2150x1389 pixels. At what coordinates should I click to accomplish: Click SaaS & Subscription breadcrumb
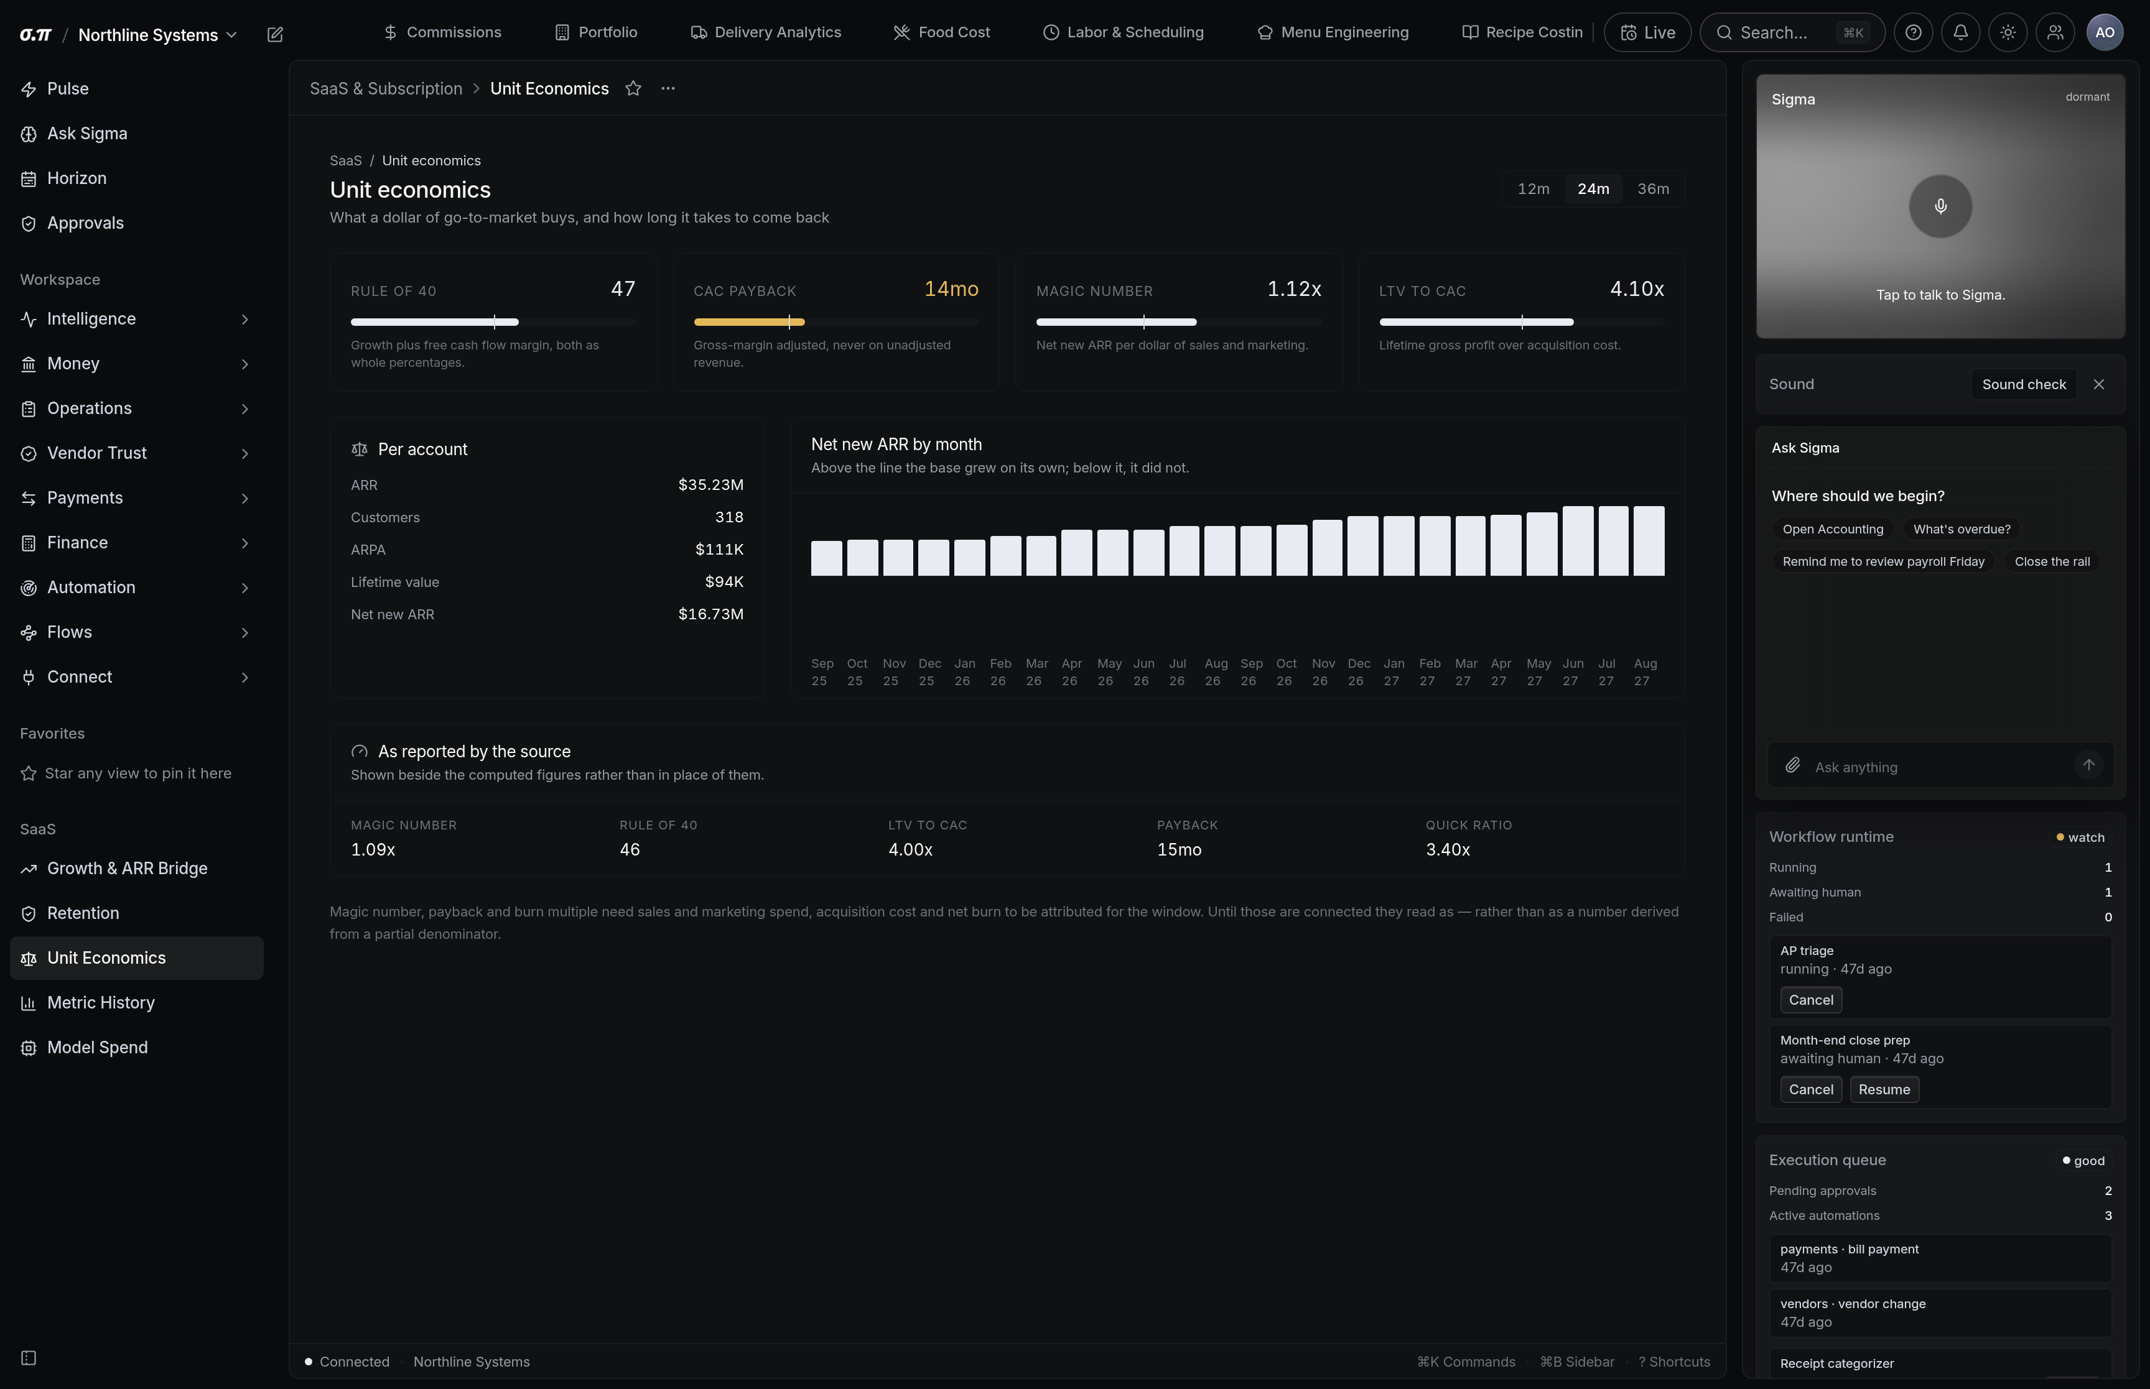(386, 88)
